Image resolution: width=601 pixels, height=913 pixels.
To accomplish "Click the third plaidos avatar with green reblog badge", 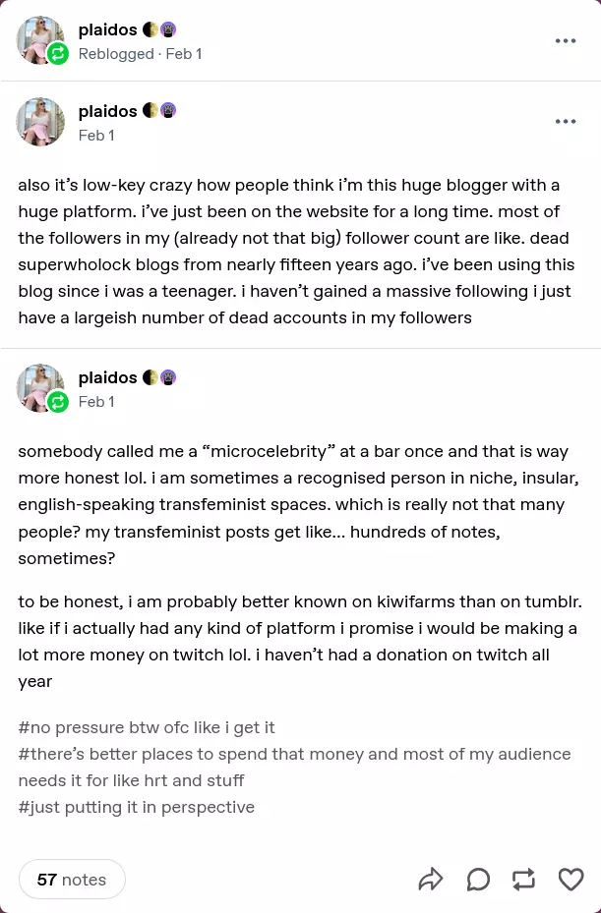I will click(x=41, y=388).
